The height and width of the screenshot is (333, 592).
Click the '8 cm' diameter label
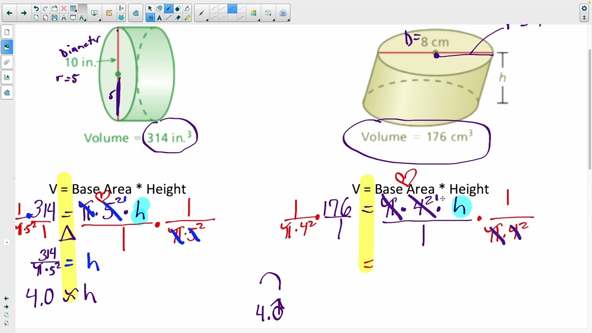pyautogui.click(x=435, y=42)
